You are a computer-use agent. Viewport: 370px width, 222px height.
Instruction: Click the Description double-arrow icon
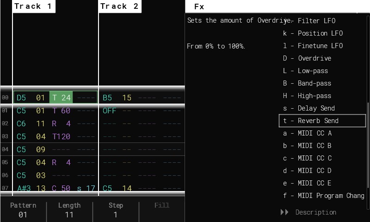pyautogui.click(x=284, y=212)
